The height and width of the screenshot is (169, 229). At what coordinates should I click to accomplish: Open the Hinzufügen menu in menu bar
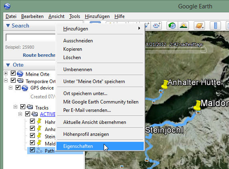(x=97, y=16)
